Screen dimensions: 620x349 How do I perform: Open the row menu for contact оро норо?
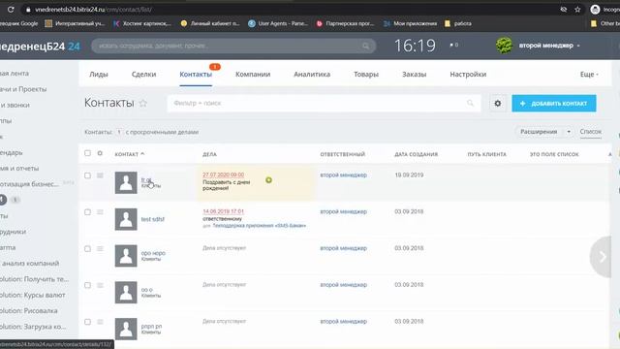pos(100,248)
